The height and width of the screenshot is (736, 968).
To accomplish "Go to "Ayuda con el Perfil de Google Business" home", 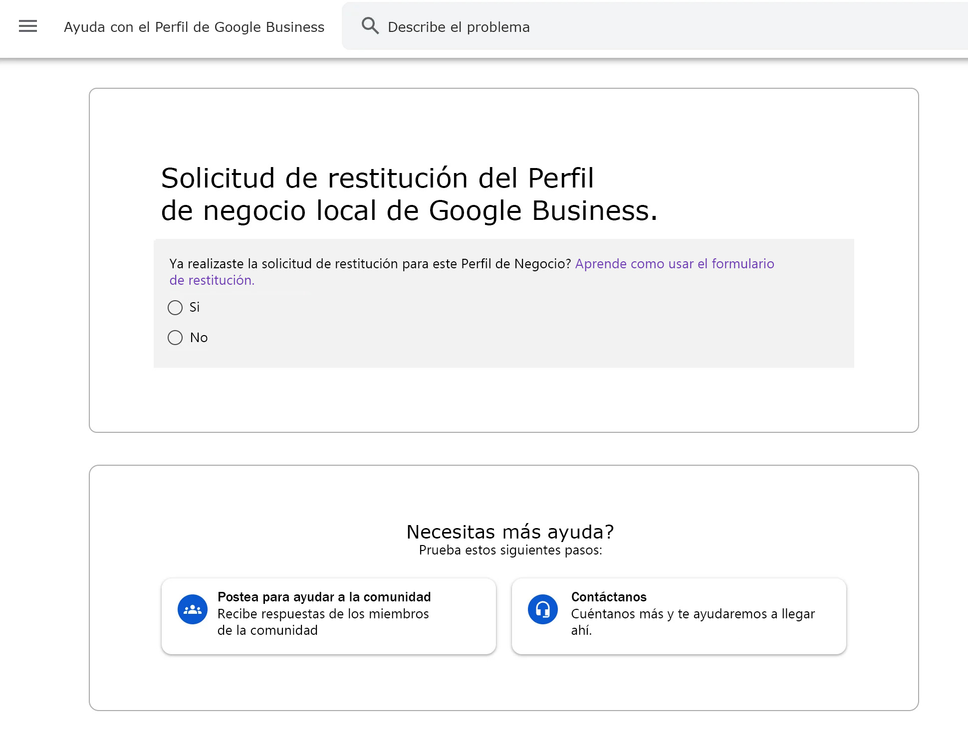I will [194, 27].
